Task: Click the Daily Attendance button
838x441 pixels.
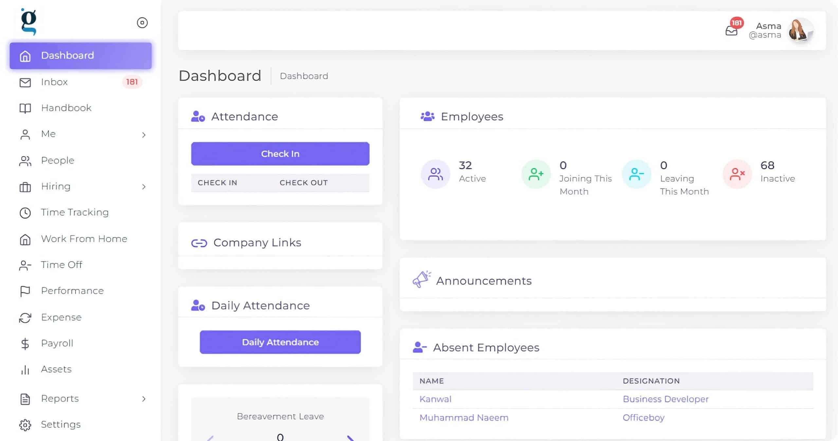Action: coord(280,342)
